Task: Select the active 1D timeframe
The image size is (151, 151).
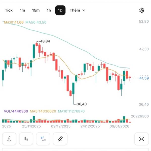Action: 60,10
